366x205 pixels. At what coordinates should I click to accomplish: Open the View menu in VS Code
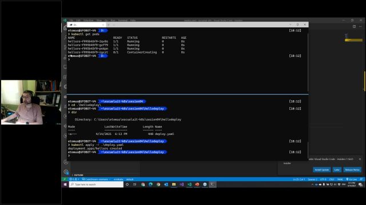99,20
